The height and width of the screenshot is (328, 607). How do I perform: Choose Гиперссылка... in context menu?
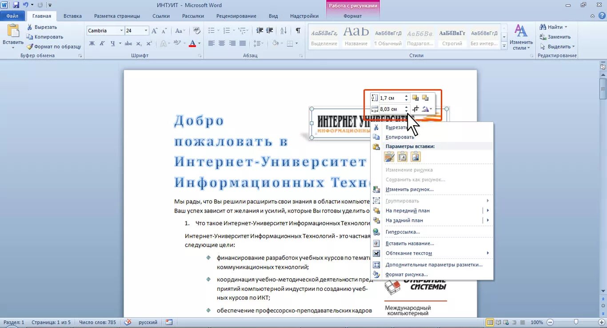click(x=403, y=232)
